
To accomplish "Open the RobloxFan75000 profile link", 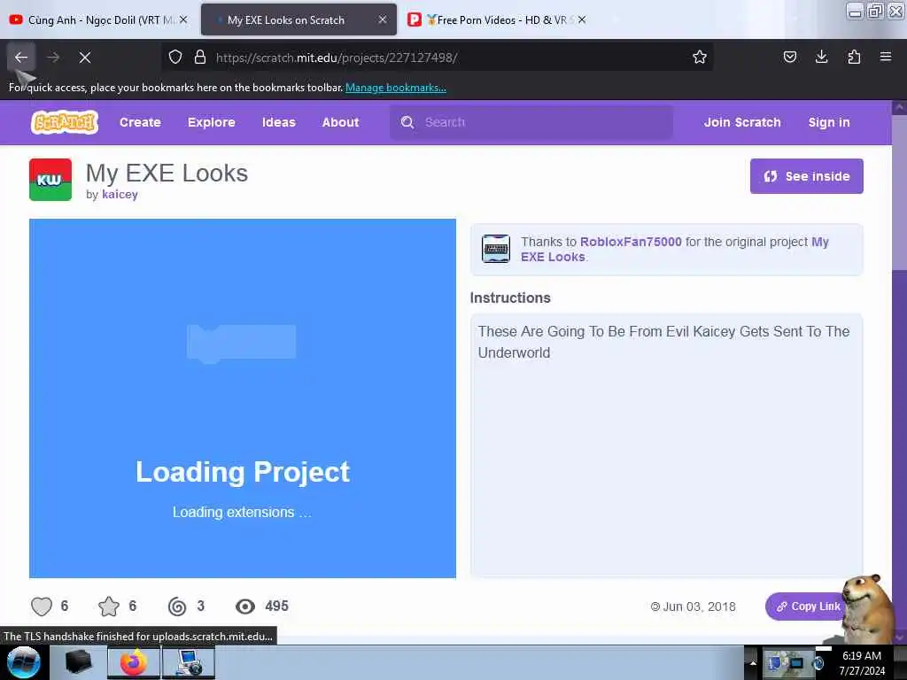I will pyautogui.click(x=631, y=242).
